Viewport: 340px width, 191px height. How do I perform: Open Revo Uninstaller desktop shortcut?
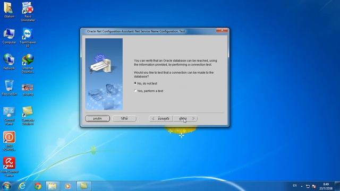(x=28, y=12)
